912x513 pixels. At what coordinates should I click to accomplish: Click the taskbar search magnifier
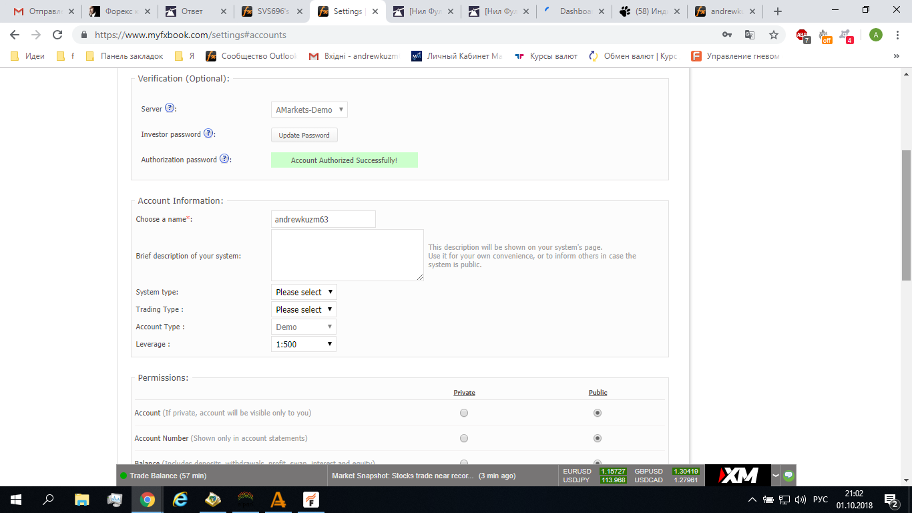coord(48,500)
